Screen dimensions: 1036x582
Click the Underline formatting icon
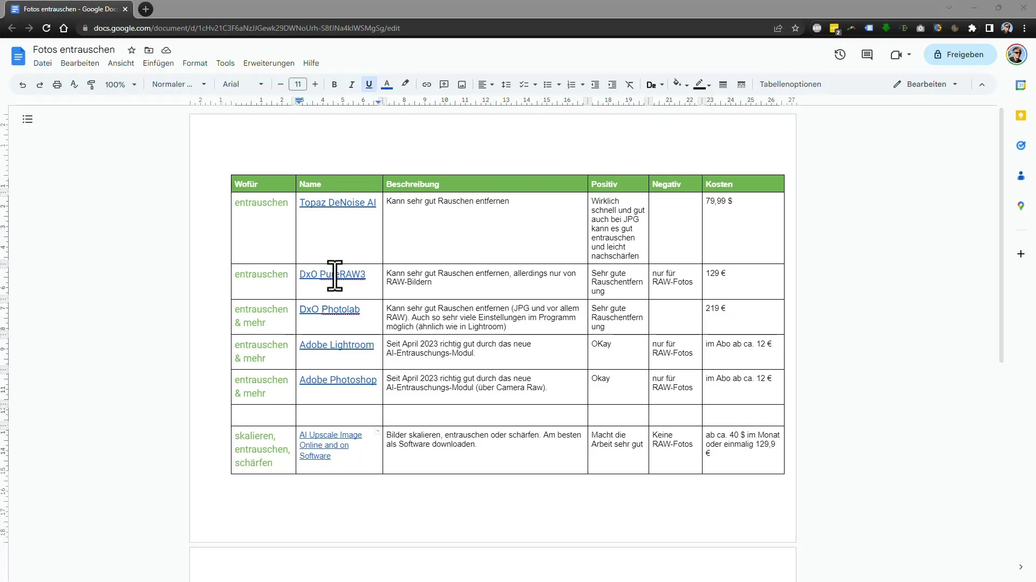(369, 84)
